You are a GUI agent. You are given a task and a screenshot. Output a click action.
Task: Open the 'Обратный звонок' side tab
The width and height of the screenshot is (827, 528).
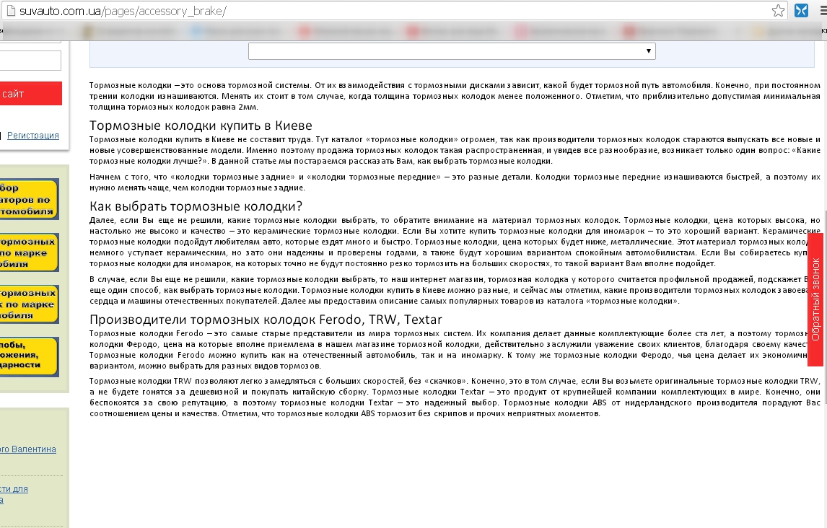[x=815, y=299]
